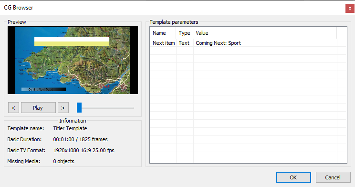Dismiss the dialog with Cancel
Image resolution: width=355 pixels, height=187 pixels.
tap(333, 177)
